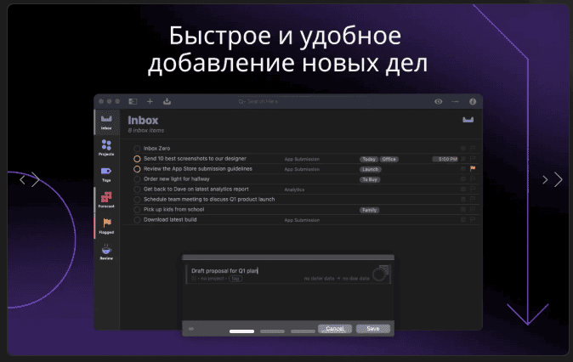The height and width of the screenshot is (362, 573).
Task: Select the third carousel indicator bar
Action: coord(303,331)
